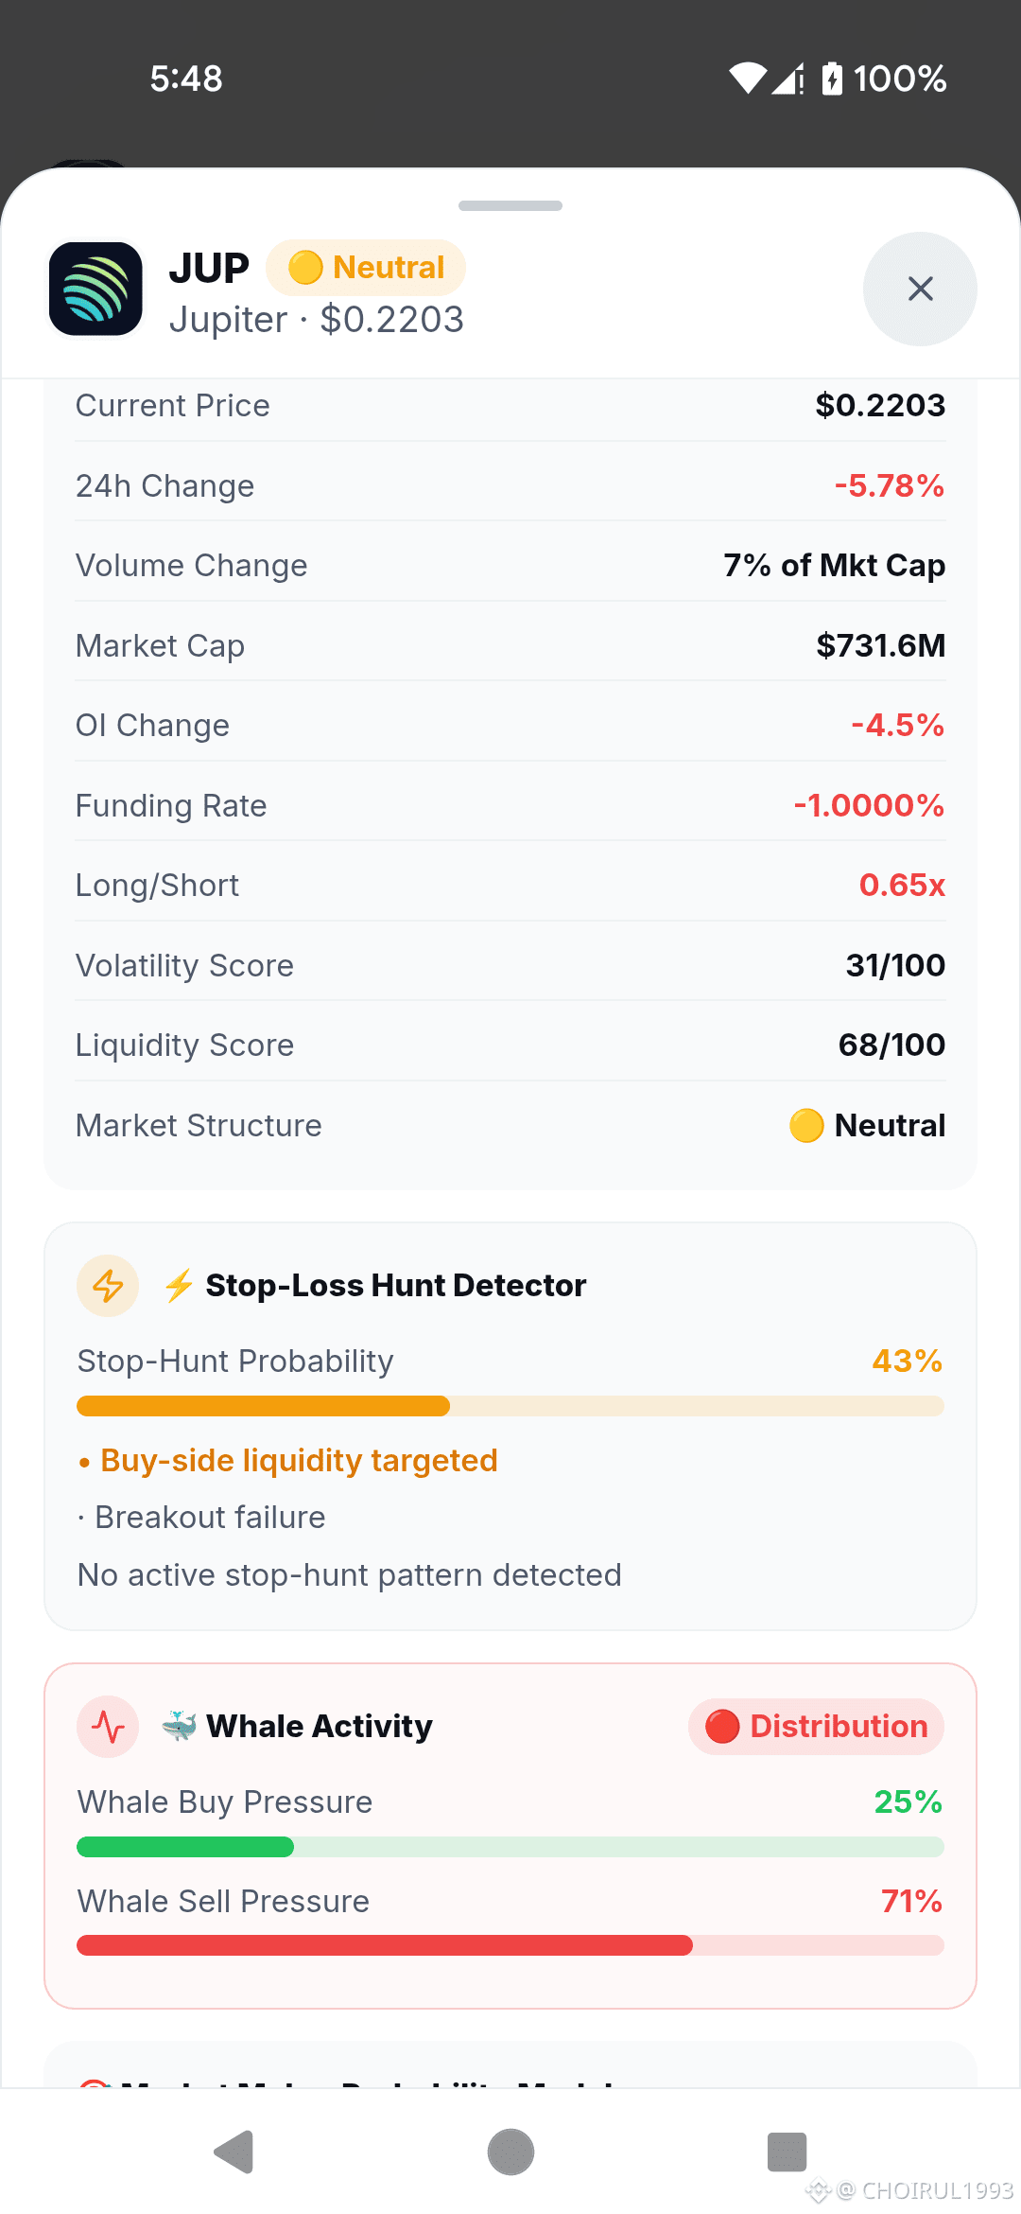
Task: Tap the Neutral sentiment badge beside JUP
Action: click(366, 268)
